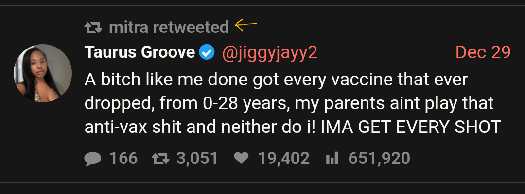
Task: Click the 3,051 retweets count
Action: pos(197,158)
